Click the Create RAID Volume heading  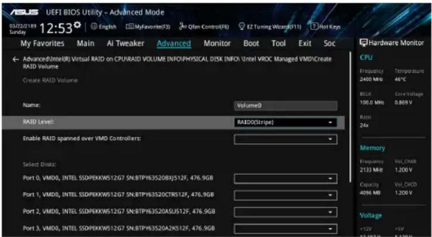tap(51, 80)
